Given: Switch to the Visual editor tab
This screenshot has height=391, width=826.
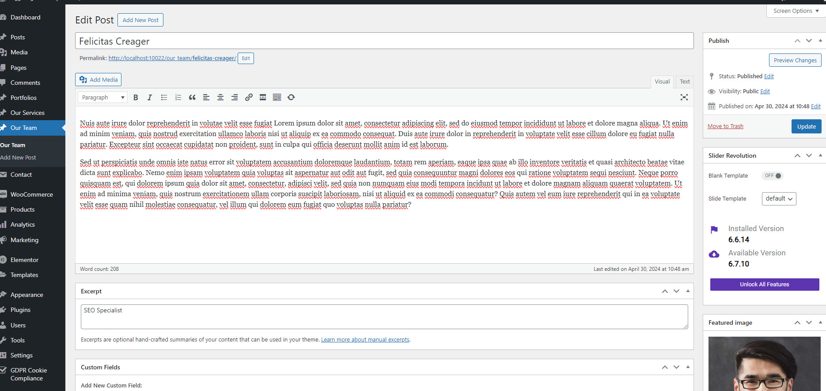Looking at the screenshot, I should [x=662, y=82].
